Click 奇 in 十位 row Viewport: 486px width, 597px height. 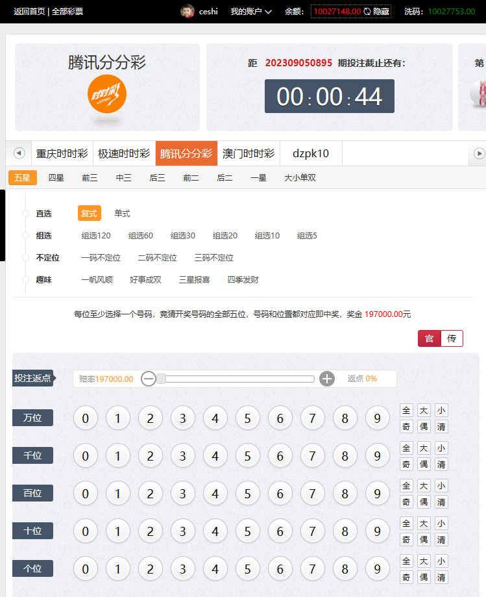coord(407,540)
